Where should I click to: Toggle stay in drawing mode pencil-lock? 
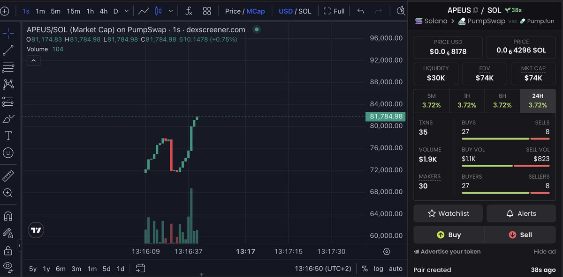(x=8, y=233)
